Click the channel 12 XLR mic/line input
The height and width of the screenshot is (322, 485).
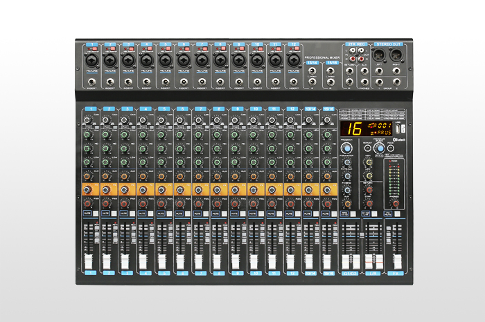(x=294, y=61)
